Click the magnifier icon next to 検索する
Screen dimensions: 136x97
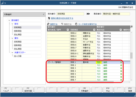[x=48, y=24]
